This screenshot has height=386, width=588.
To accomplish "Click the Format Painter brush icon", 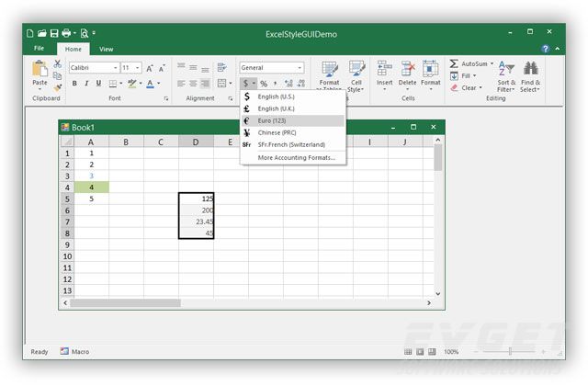I will pyautogui.click(x=57, y=88).
